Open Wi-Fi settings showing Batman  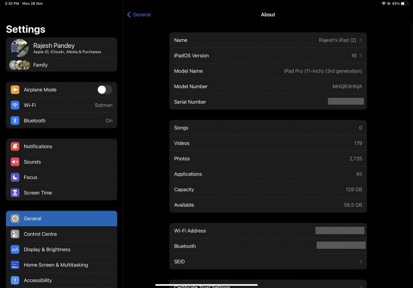pyautogui.click(x=62, y=105)
